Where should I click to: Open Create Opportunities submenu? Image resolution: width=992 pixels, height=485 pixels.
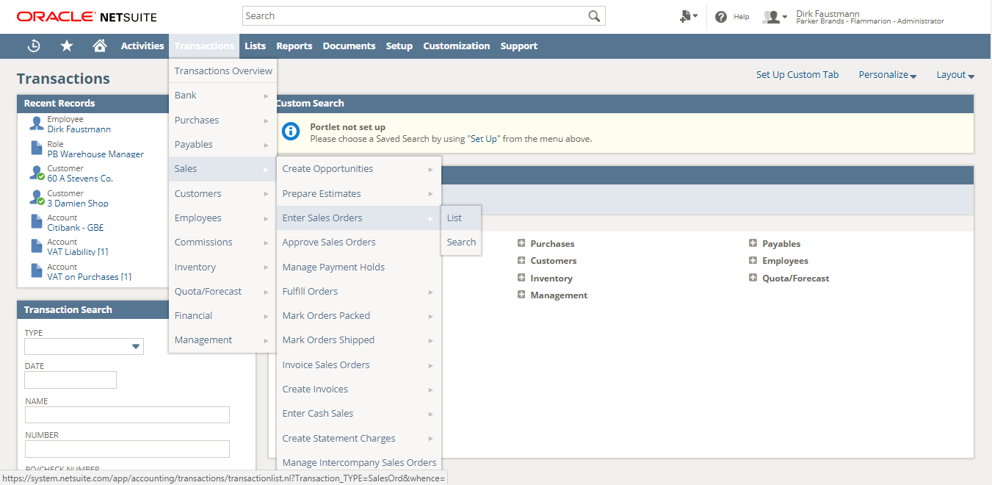pos(359,169)
